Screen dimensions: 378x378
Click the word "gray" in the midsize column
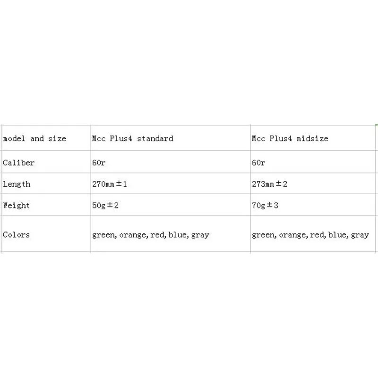pos(360,234)
